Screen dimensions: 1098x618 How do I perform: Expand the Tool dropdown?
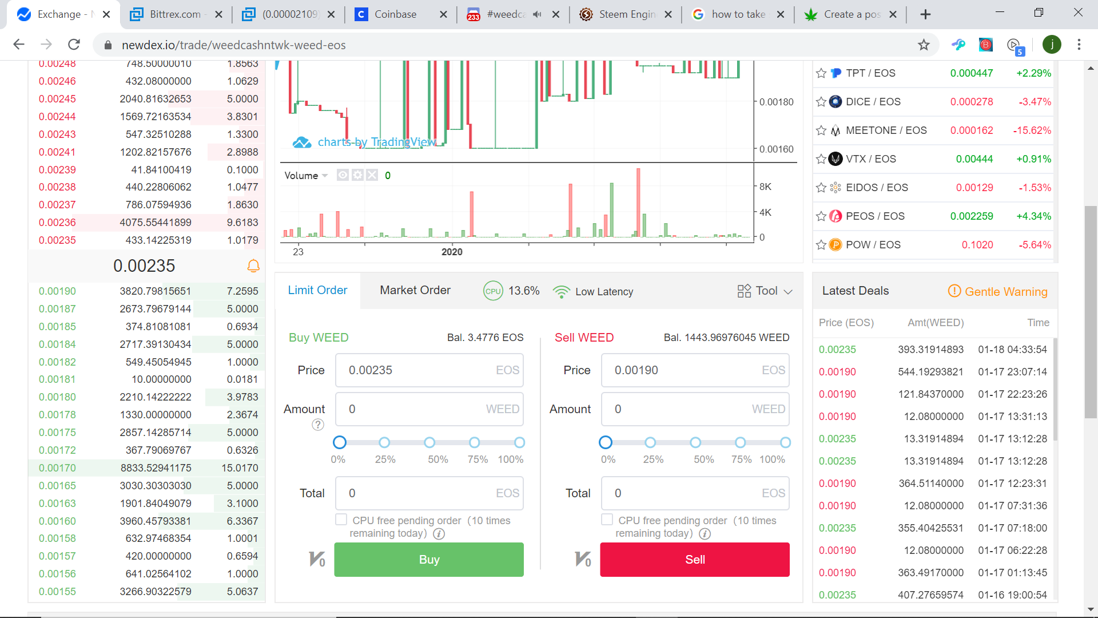point(765,291)
